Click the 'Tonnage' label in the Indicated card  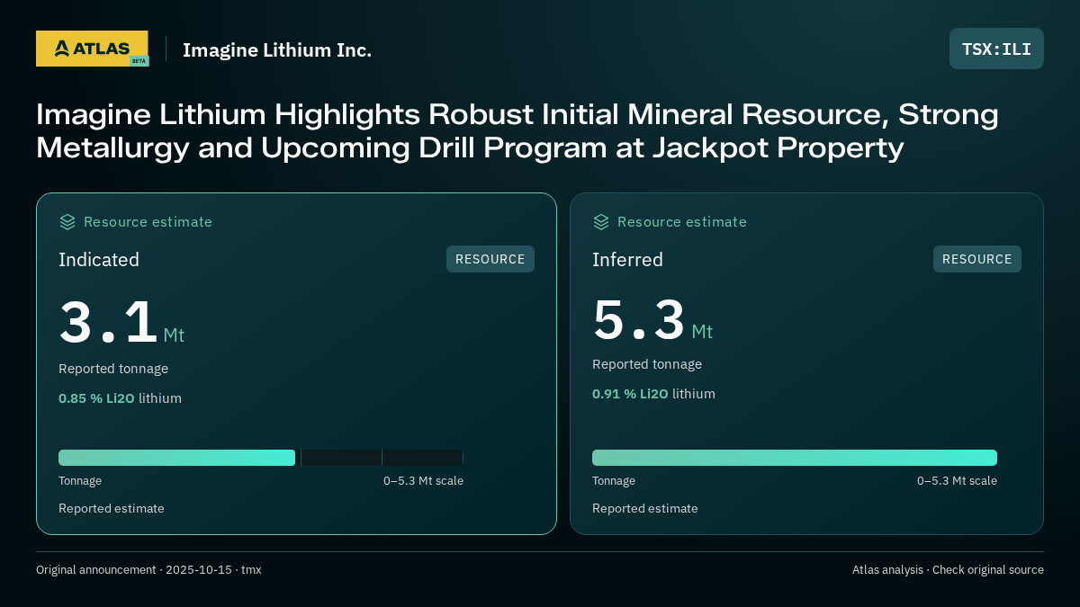(x=80, y=481)
